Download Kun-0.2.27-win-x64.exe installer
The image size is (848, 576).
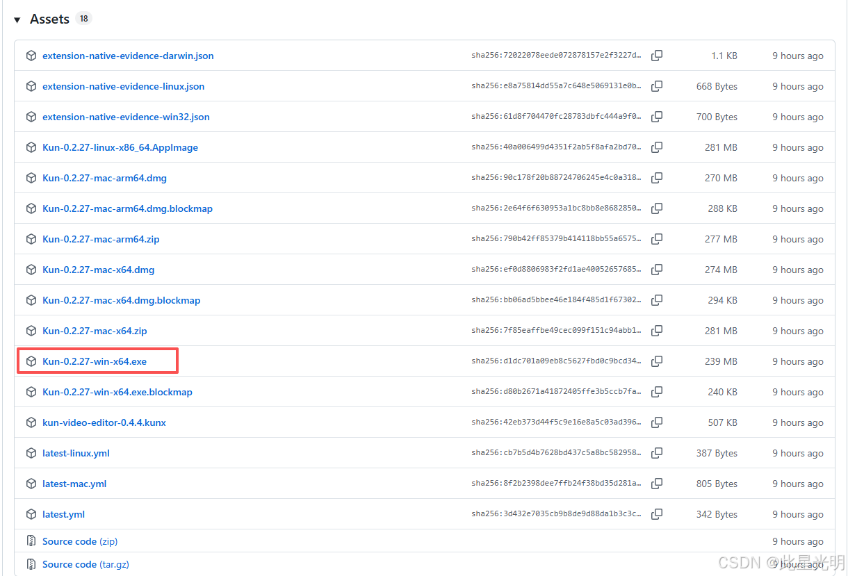click(95, 361)
